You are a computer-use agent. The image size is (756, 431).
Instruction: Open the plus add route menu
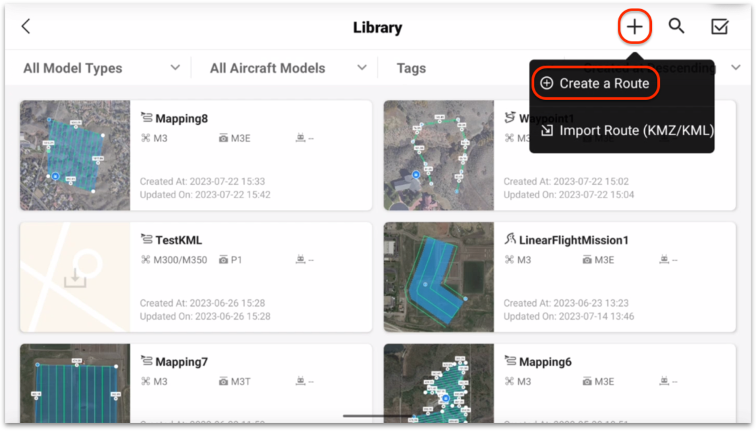coord(635,26)
